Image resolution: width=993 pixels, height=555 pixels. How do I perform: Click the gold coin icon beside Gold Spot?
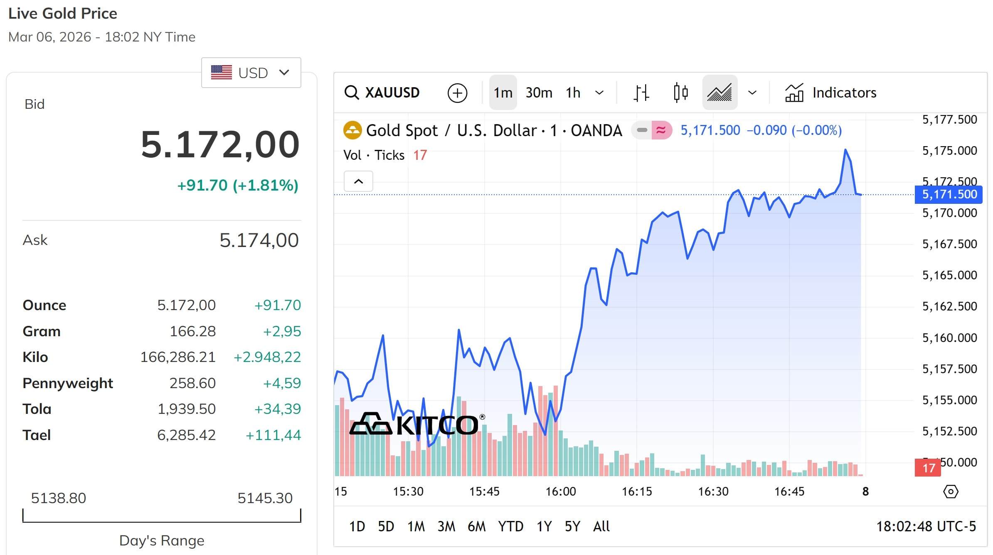[352, 130]
